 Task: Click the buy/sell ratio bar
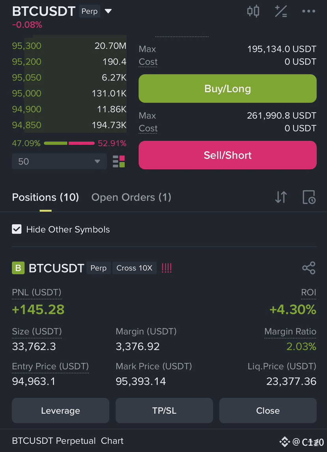tap(69, 143)
